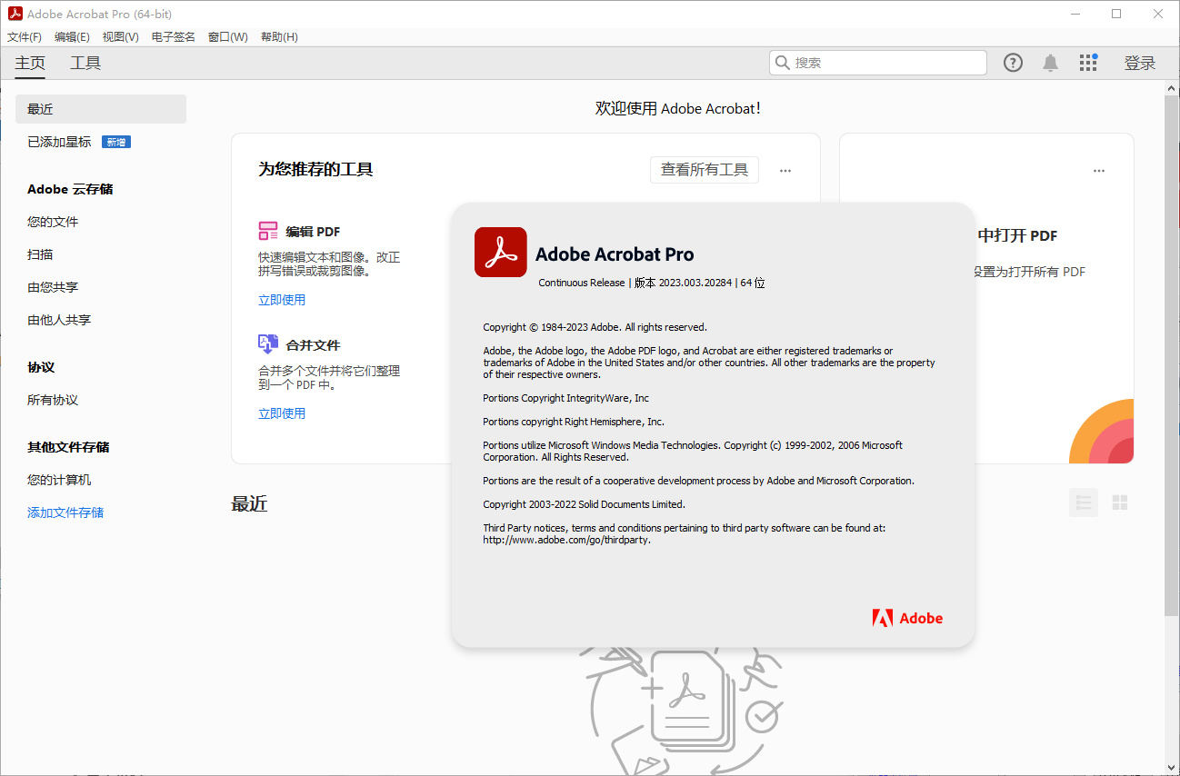1180x776 pixels.
Task: Click 立即使用 under 合并文件
Action: [282, 413]
